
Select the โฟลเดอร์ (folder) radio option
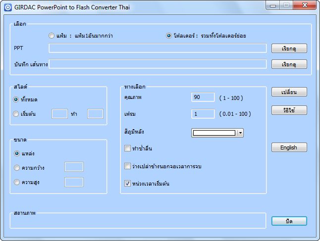pos(169,36)
